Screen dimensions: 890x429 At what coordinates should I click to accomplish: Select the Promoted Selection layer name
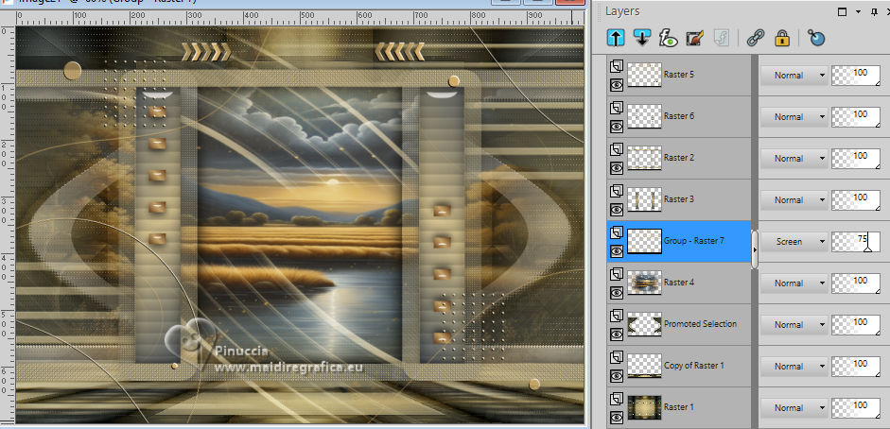click(x=700, y=323)
